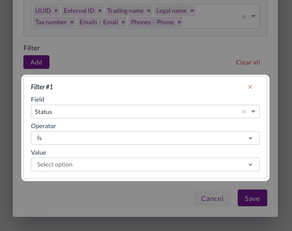Click the Select option placeholder text
This screenshot has height=231, width=292.
[x=55, y=165]
